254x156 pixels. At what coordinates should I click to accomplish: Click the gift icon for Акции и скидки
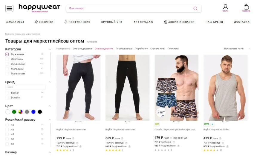[x=166, y=22]
